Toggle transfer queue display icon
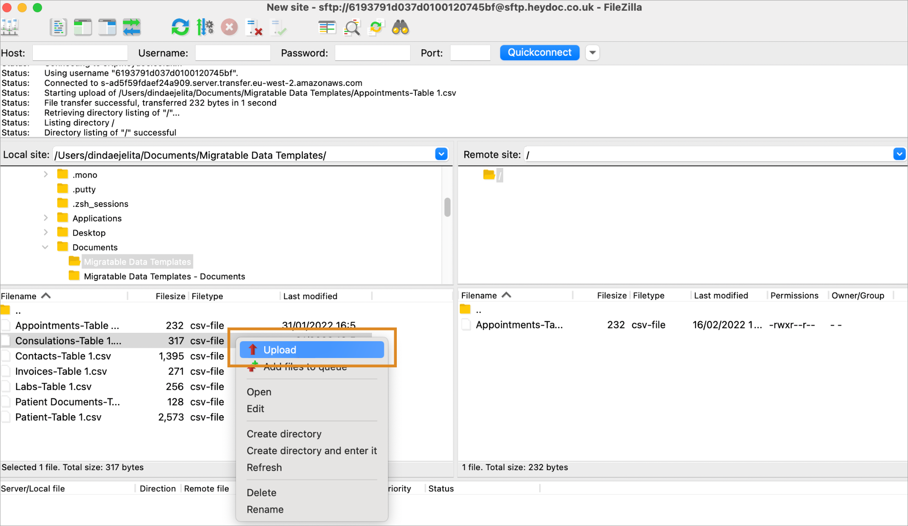The width and height of the screenshot is (908, 526). (x=132, y=27)
